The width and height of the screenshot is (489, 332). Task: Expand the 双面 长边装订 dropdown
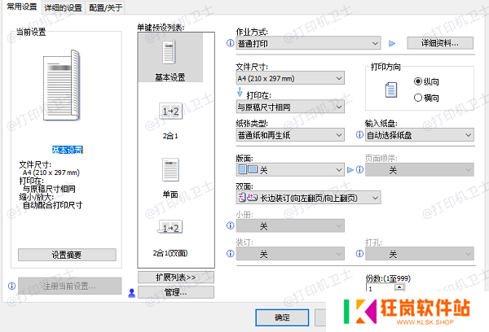(x=308, y=197)
